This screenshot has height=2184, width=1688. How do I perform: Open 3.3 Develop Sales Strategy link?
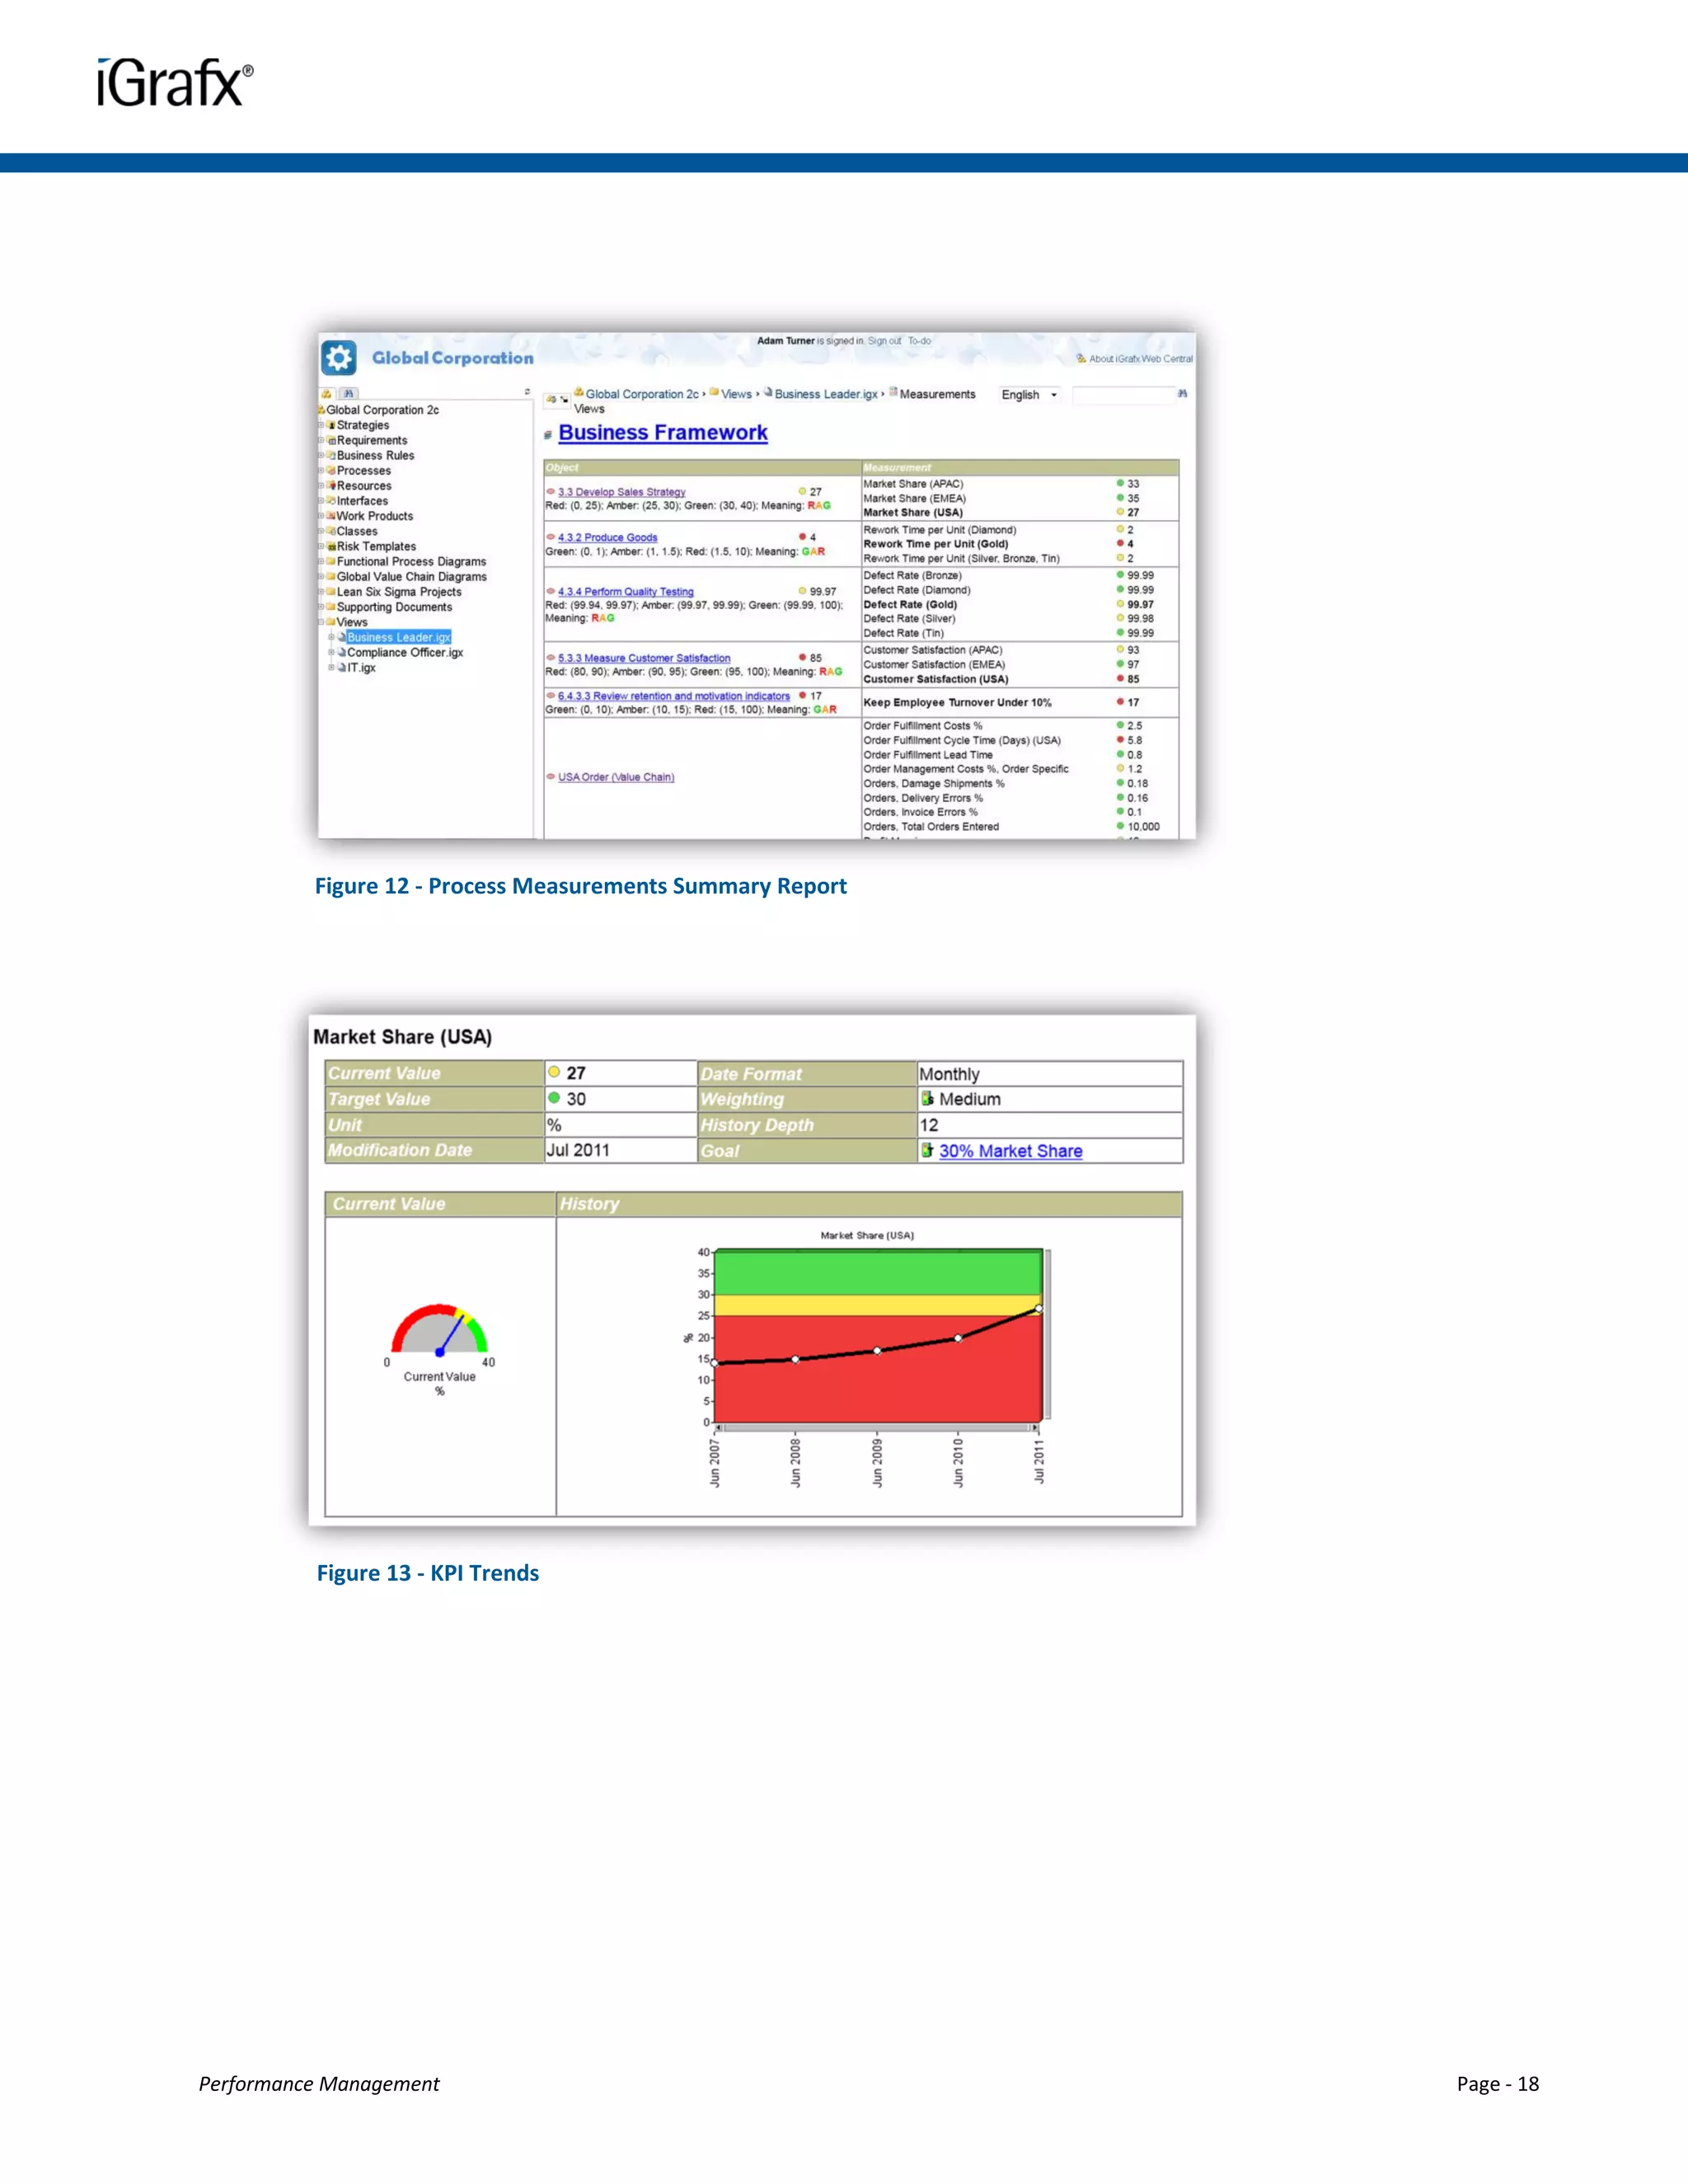(622, 492)
